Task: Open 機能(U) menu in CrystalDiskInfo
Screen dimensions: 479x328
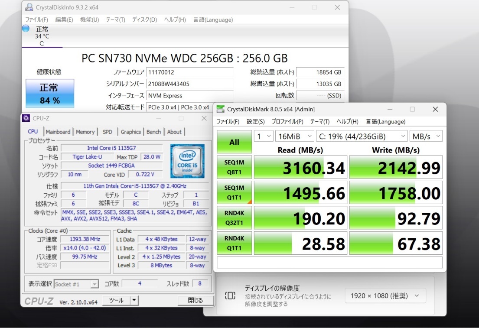Action: (x=89, y=19)
